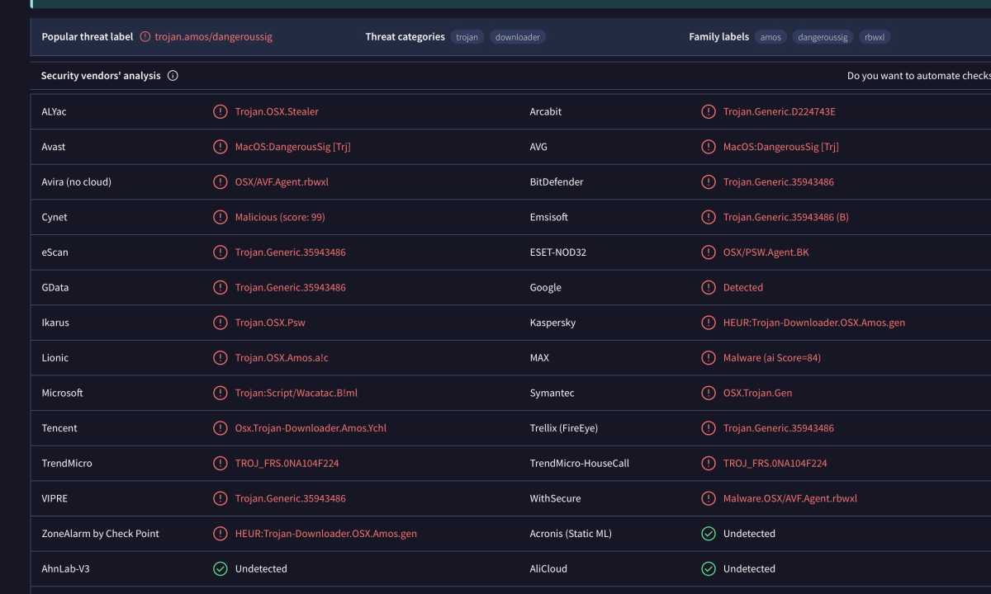The image size is (991, 594).
Task: Click the Google 'Detected' result text
Action: [x=743, y=287]
